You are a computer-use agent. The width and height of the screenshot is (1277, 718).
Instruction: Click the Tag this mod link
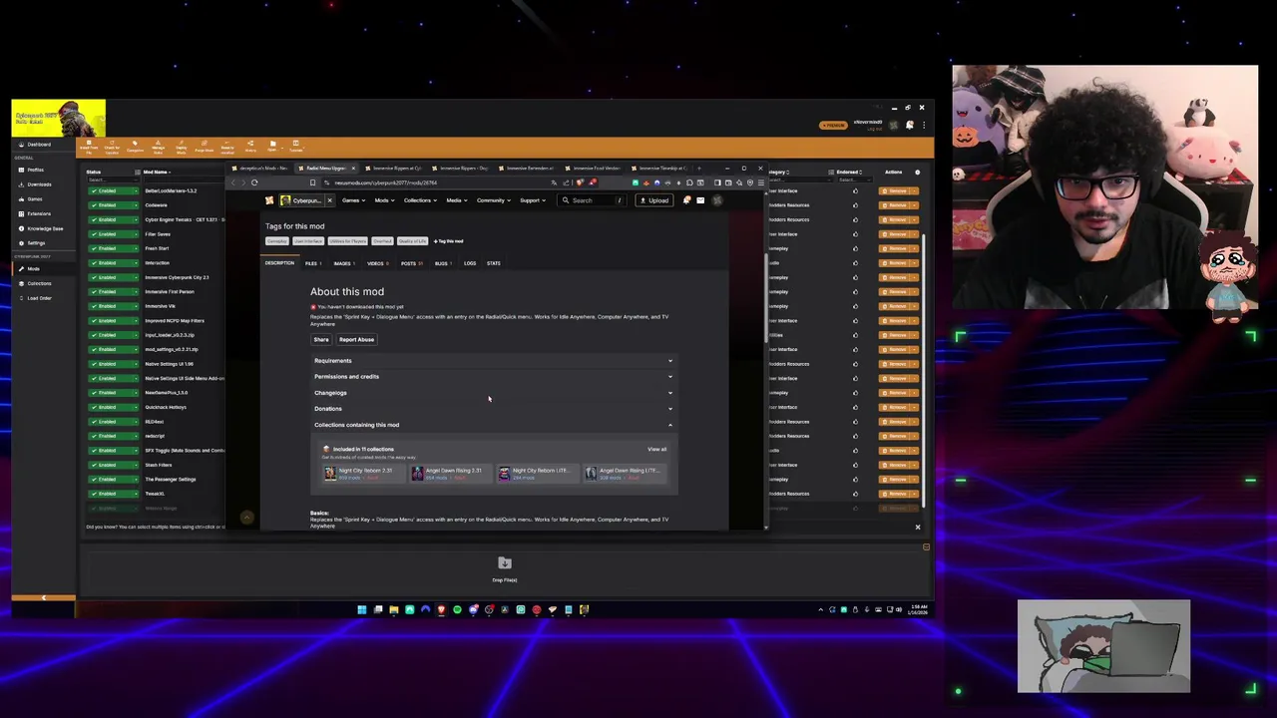[x=449, y=241]
